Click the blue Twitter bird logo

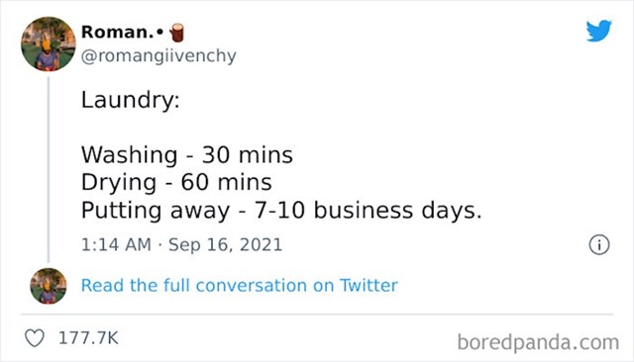click(598, 31)
